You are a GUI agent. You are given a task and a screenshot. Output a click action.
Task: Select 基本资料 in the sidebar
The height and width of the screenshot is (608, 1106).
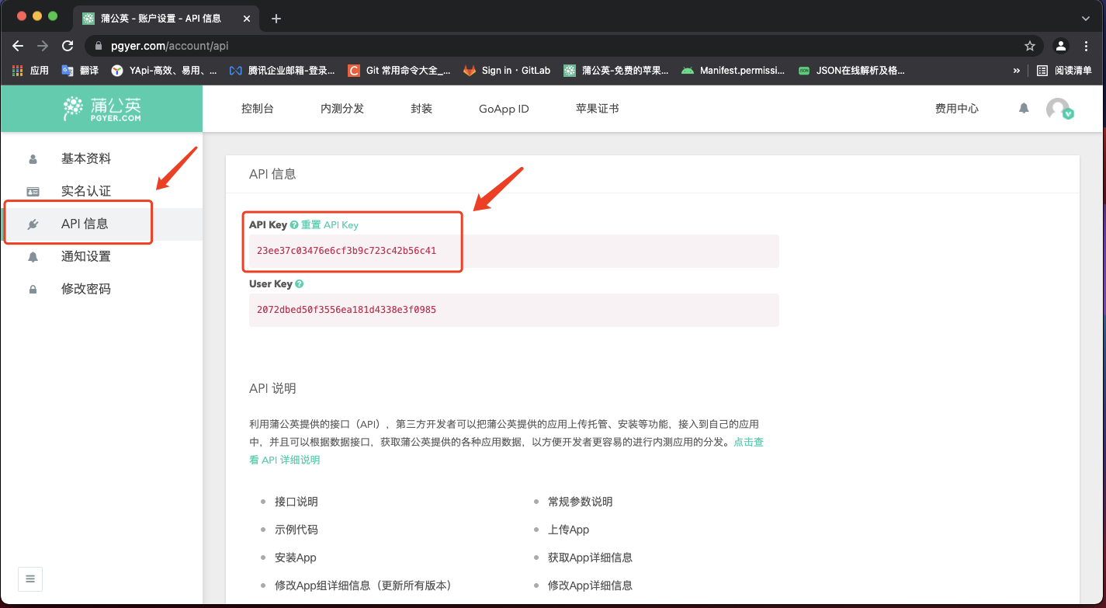pyautogui.click(x=86, y=158)
